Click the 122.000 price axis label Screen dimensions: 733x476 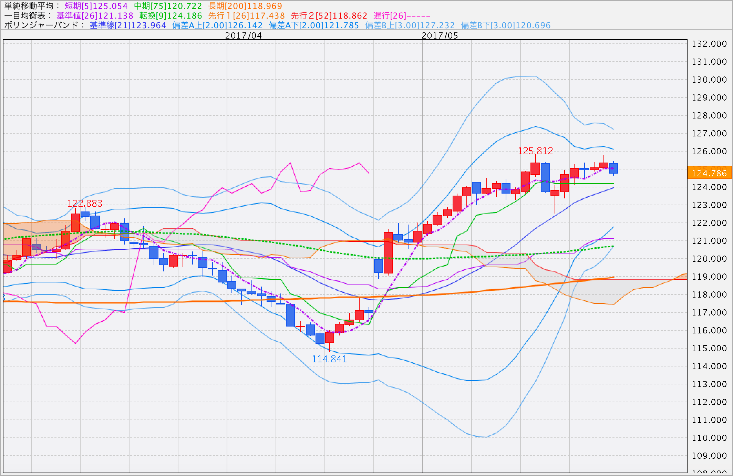tap(709, 223)
